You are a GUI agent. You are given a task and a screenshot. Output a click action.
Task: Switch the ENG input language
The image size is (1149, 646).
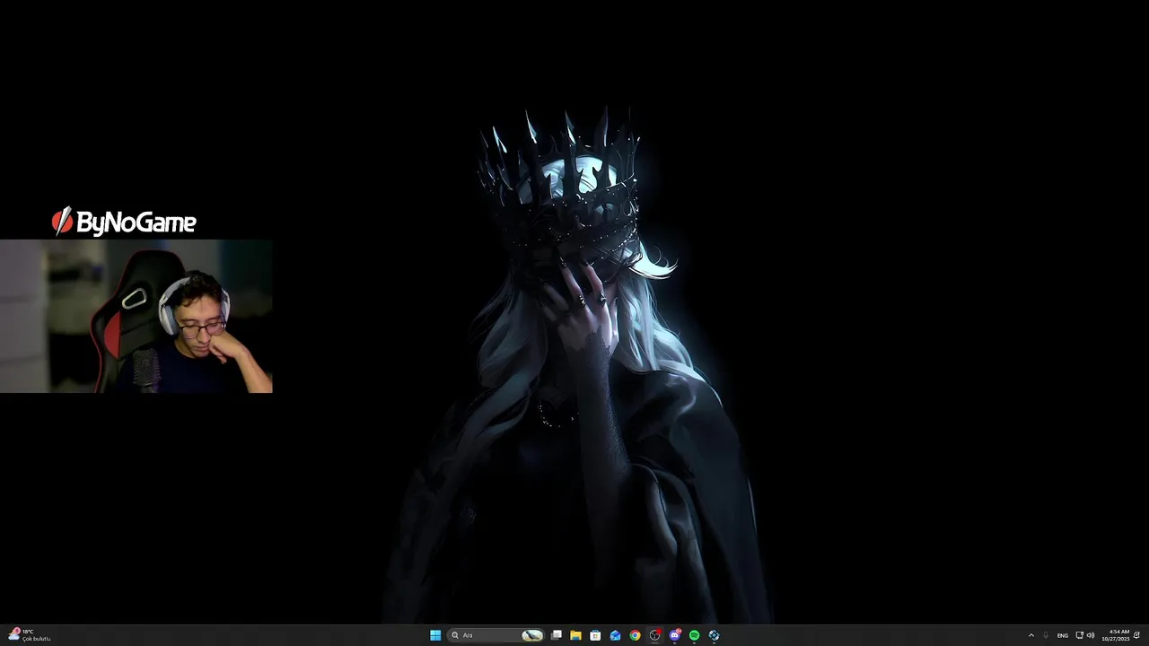click(x=1063, y=635)
